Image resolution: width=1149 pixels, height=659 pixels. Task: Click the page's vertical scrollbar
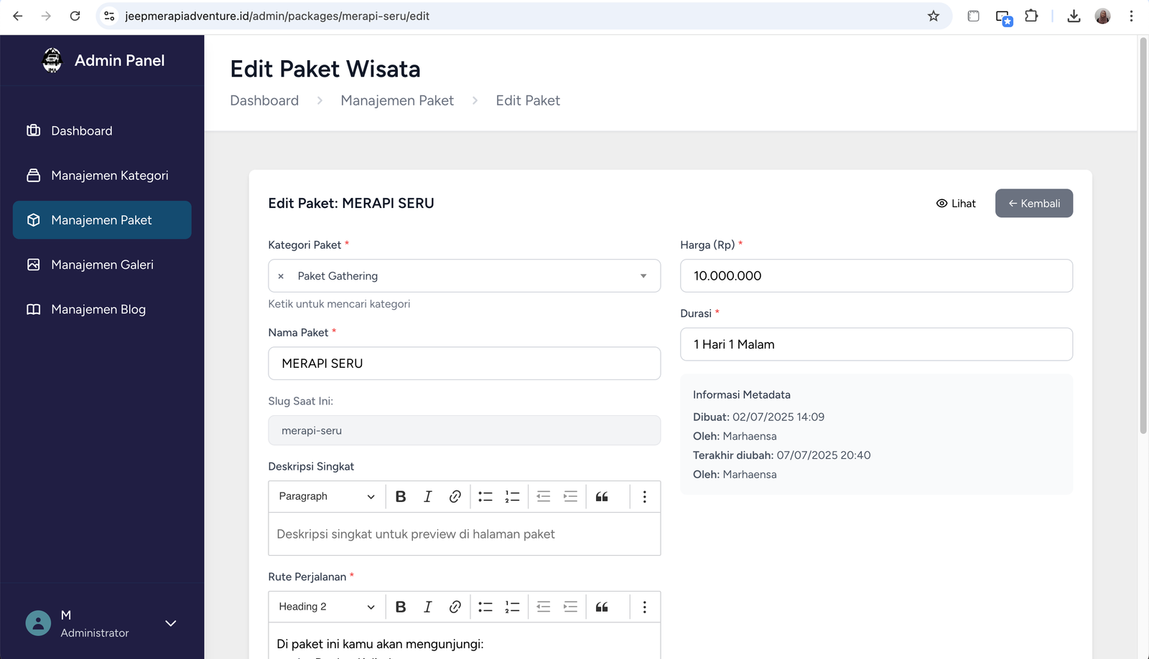(1143, 237)
